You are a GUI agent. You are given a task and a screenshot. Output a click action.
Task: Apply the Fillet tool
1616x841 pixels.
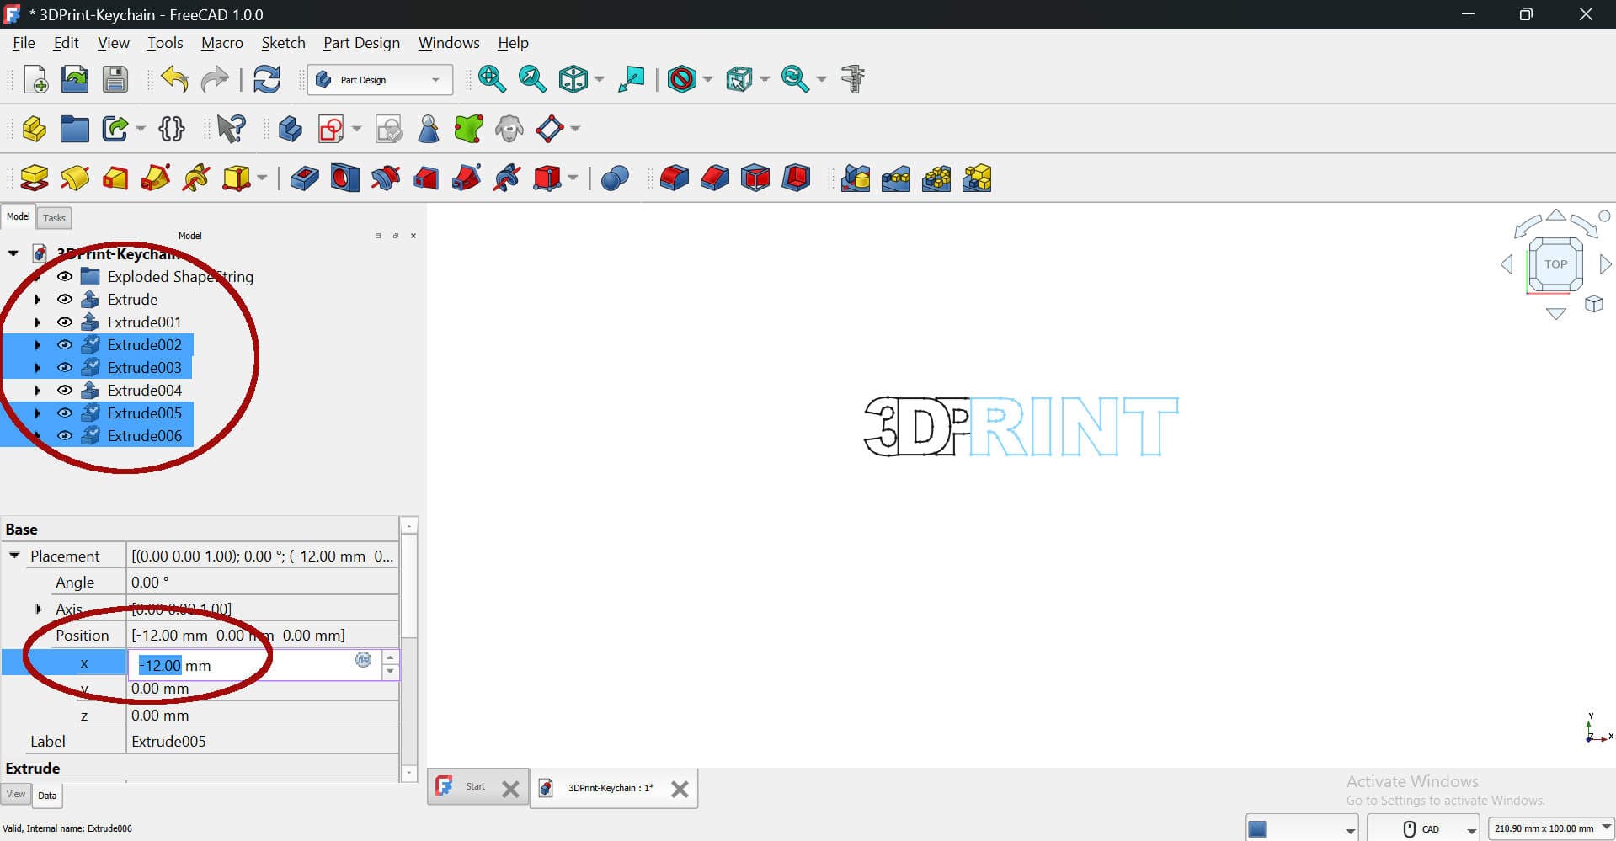coord(674,178)
